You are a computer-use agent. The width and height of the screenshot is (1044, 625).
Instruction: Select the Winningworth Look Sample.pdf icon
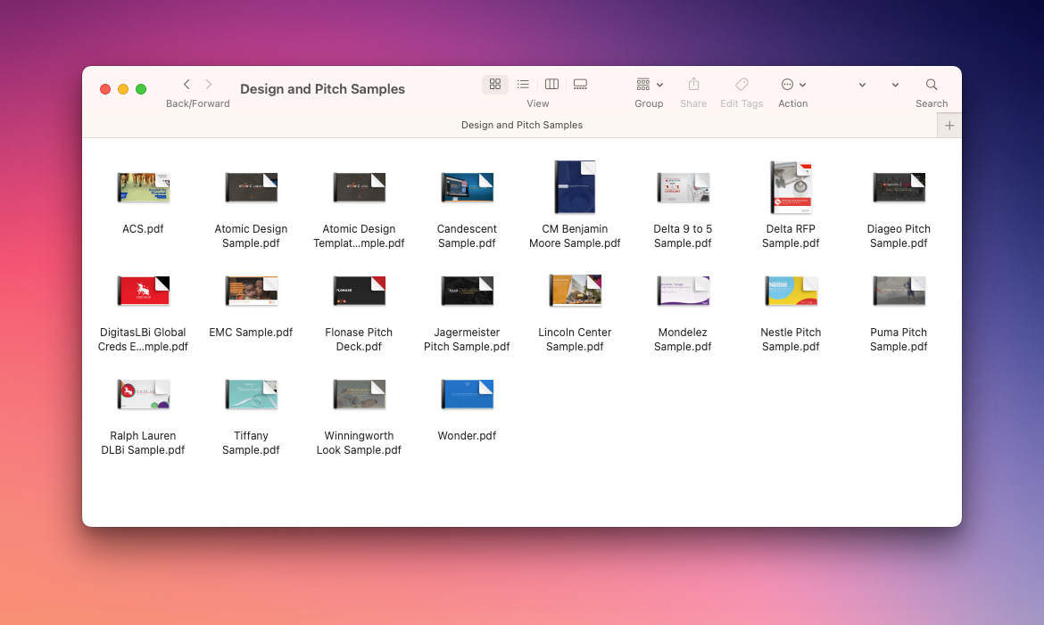(x=359, y=395)
